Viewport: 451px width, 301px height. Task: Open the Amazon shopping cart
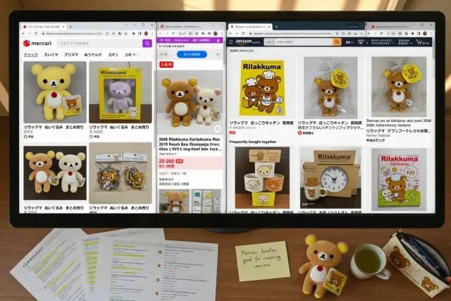point(422,42)
